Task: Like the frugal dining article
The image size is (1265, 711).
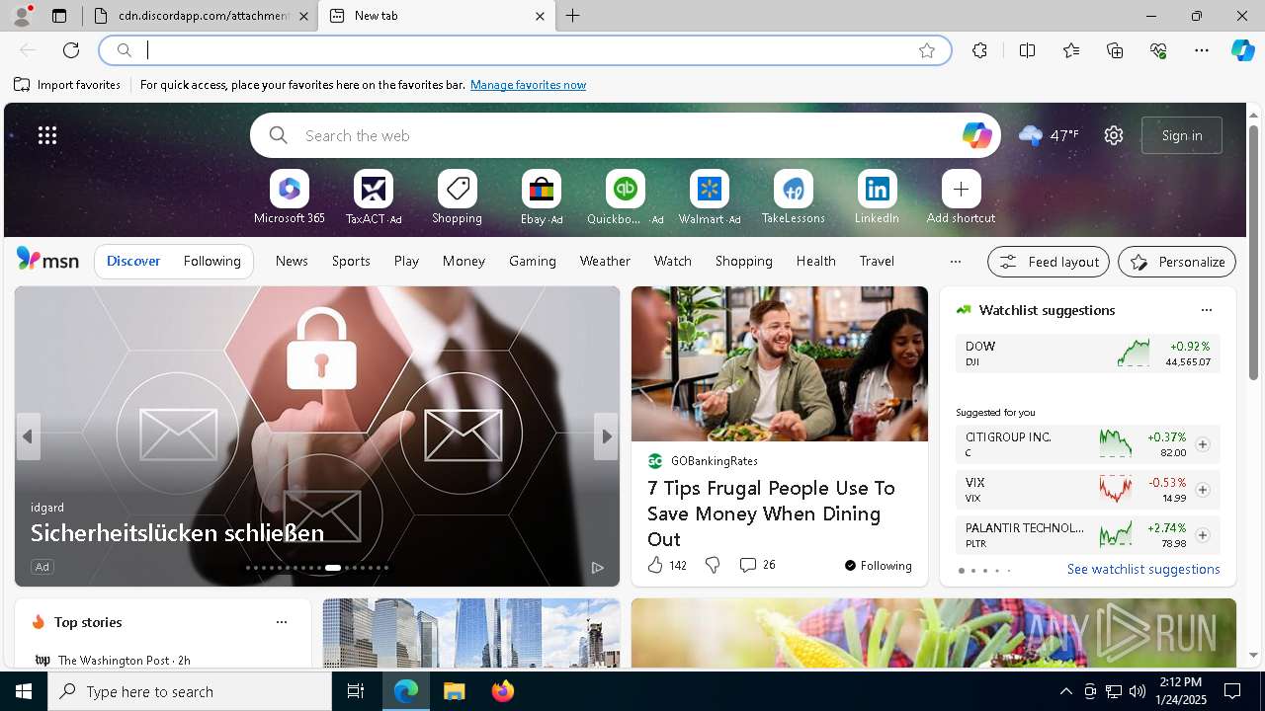Action: pyautogui.click(x=666, y=565)
